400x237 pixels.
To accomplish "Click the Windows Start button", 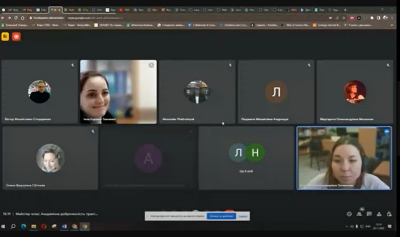I will (3, 226).
